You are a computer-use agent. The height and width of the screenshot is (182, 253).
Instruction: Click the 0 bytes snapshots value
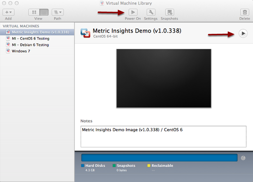pyautogui.click(x=122, y=170)
